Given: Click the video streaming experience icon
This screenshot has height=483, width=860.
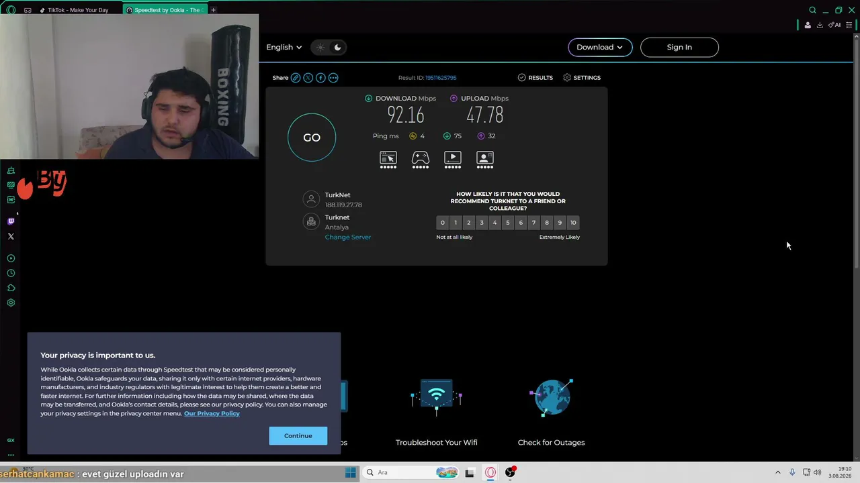Looking at the screenshot, I should pos(453,160).
